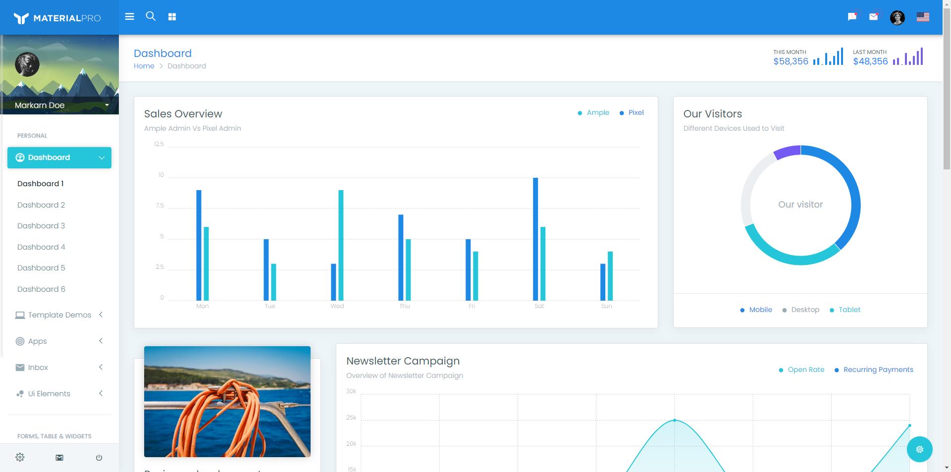Open the chat notifications icon
This screenshot has height=472, width=951.
[852, 17]
